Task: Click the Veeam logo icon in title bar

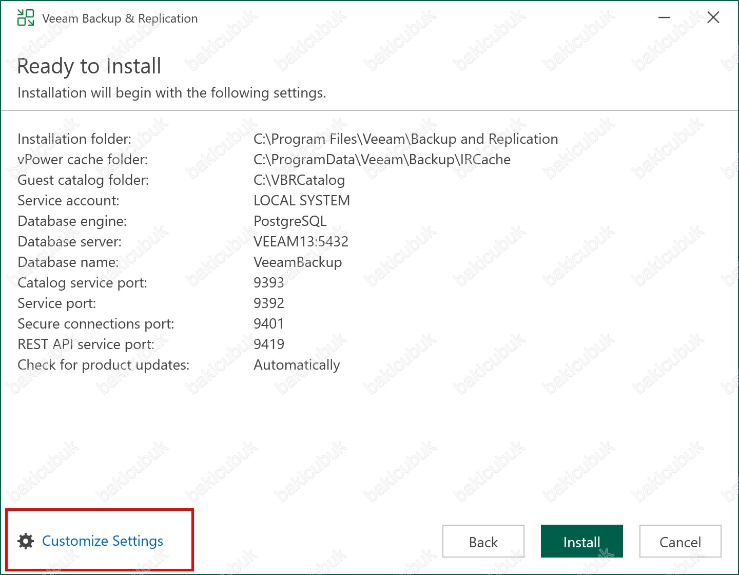Action: pyautogui.click(x=26, y=17)
